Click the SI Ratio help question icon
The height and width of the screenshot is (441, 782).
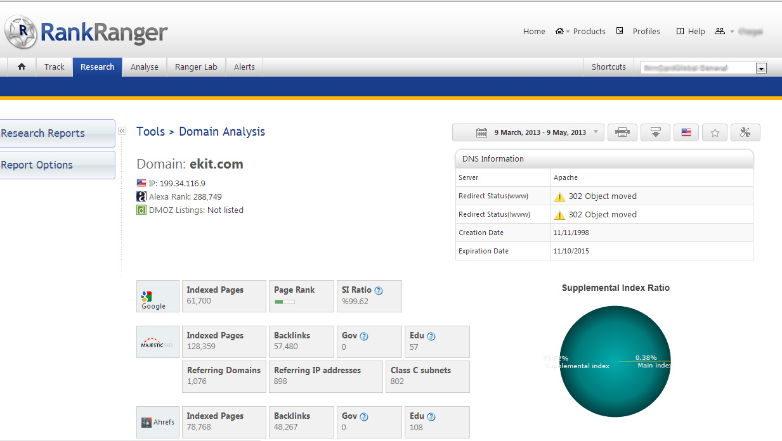379,290
